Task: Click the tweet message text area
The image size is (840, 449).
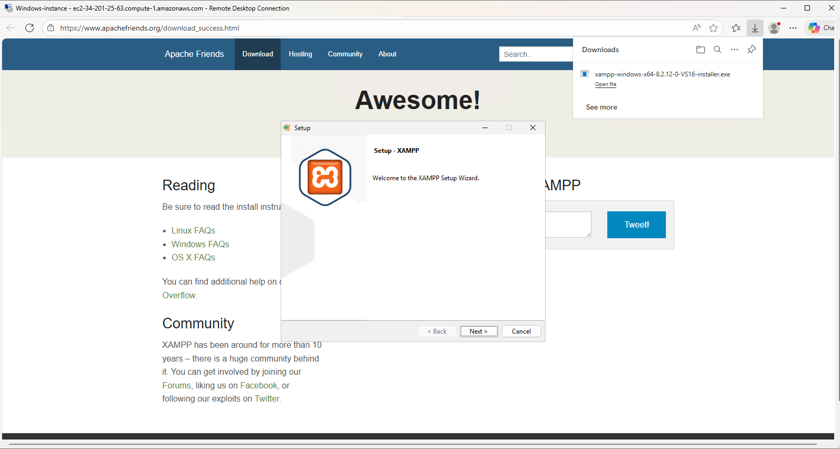Action: pyautogui.click(x=568, y=224)
